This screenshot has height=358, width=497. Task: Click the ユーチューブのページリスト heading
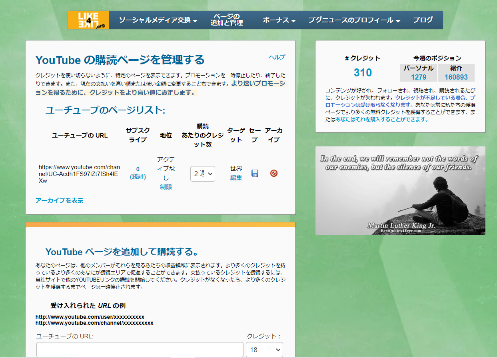(105, 110)
